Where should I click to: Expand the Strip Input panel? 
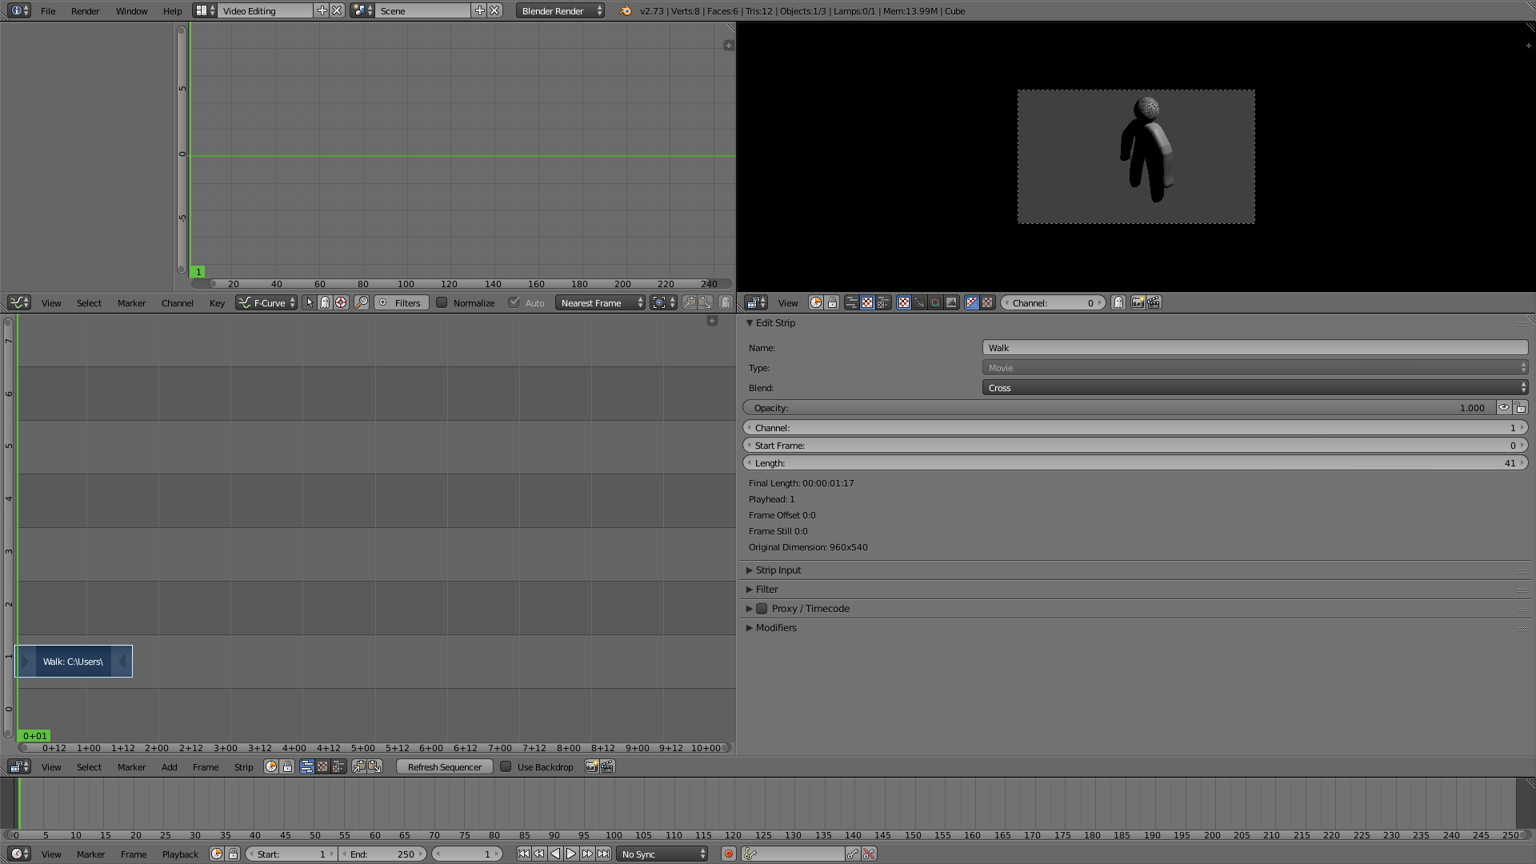(x=778, y=570)
